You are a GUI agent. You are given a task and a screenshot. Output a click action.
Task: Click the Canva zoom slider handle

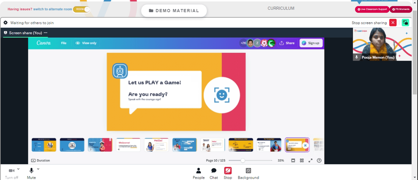[x=242, y=160]
